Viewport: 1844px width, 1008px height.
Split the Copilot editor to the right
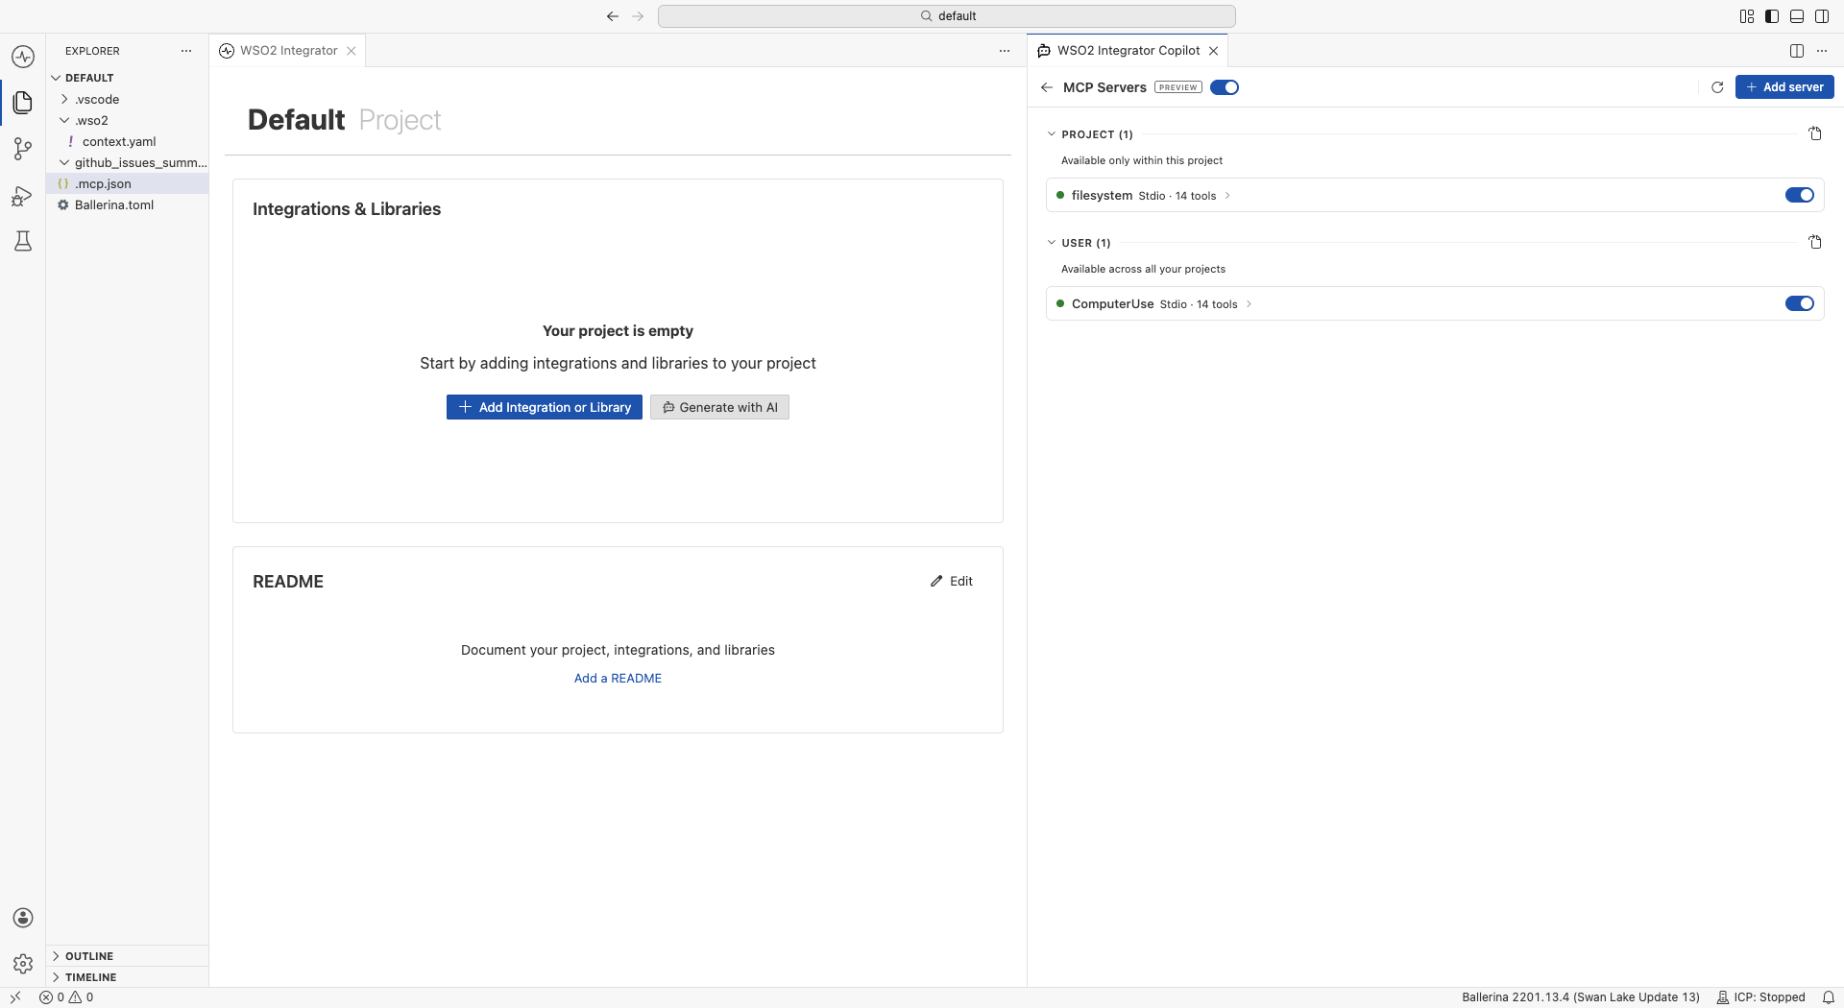1797,51
